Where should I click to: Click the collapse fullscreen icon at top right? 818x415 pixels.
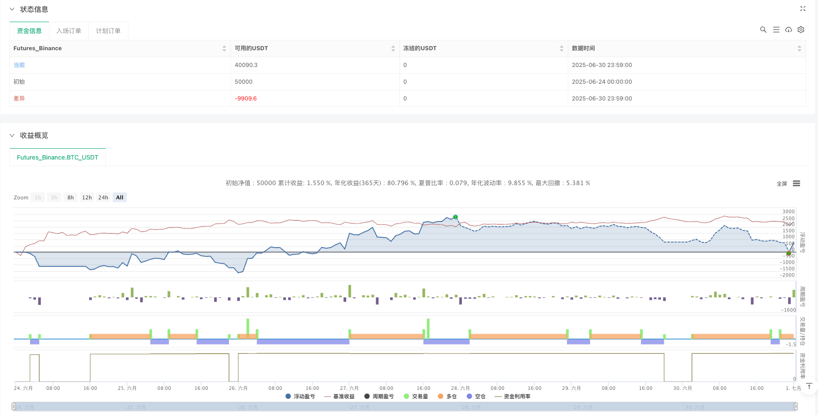[802, 9]
